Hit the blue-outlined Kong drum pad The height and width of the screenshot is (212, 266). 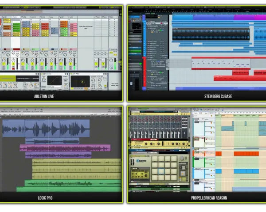(161, 171)
